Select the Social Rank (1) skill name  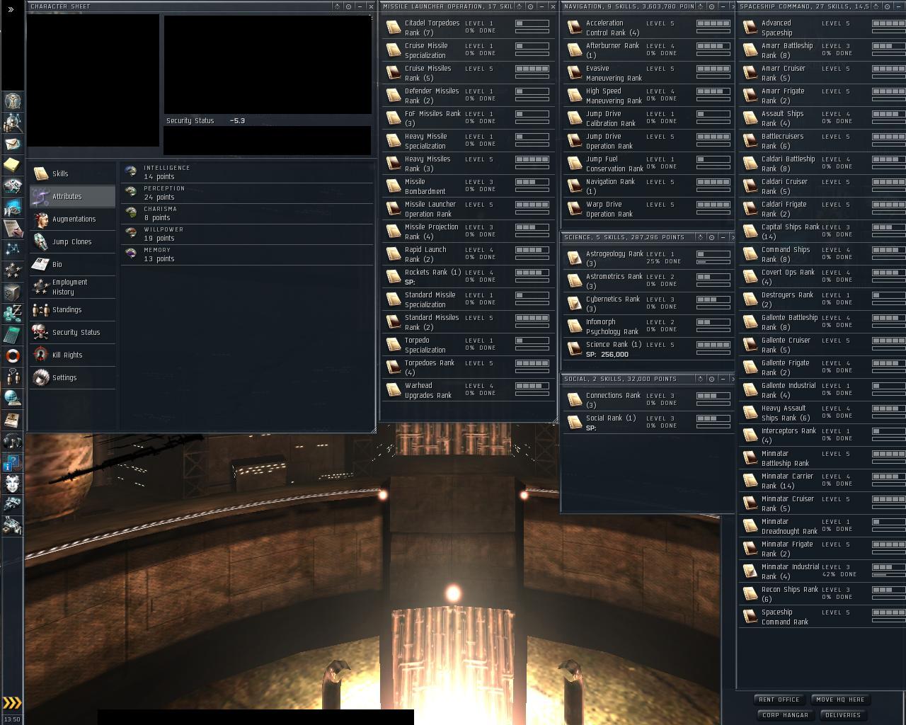pyautogui.click(x=611, y=418)
